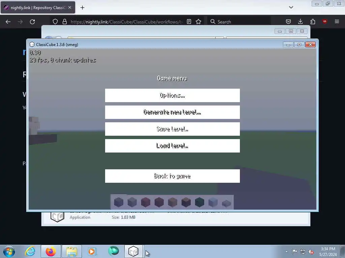
Task: Click the Save level... button
Action: coord(172,129)
